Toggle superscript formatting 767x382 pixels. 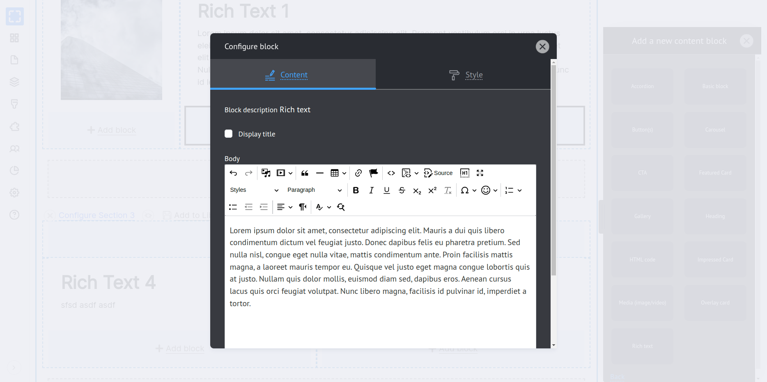point(432,190)
